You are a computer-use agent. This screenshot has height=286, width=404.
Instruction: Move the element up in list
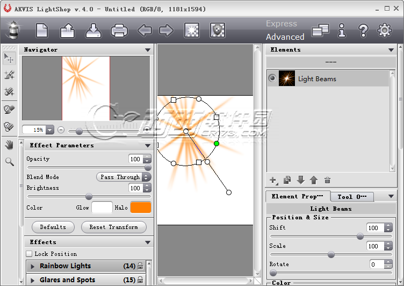tap(314, 180)
